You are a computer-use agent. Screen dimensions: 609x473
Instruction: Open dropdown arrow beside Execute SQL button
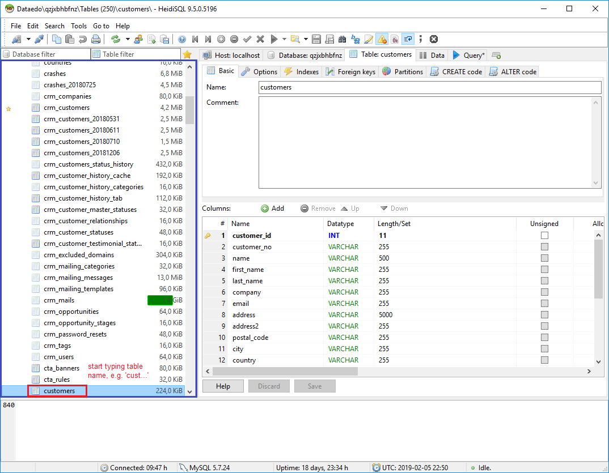284,39
